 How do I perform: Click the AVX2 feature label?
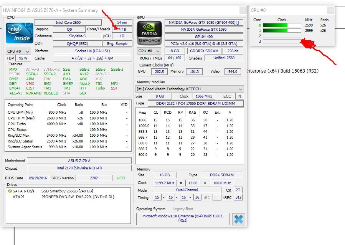[84, 74]
